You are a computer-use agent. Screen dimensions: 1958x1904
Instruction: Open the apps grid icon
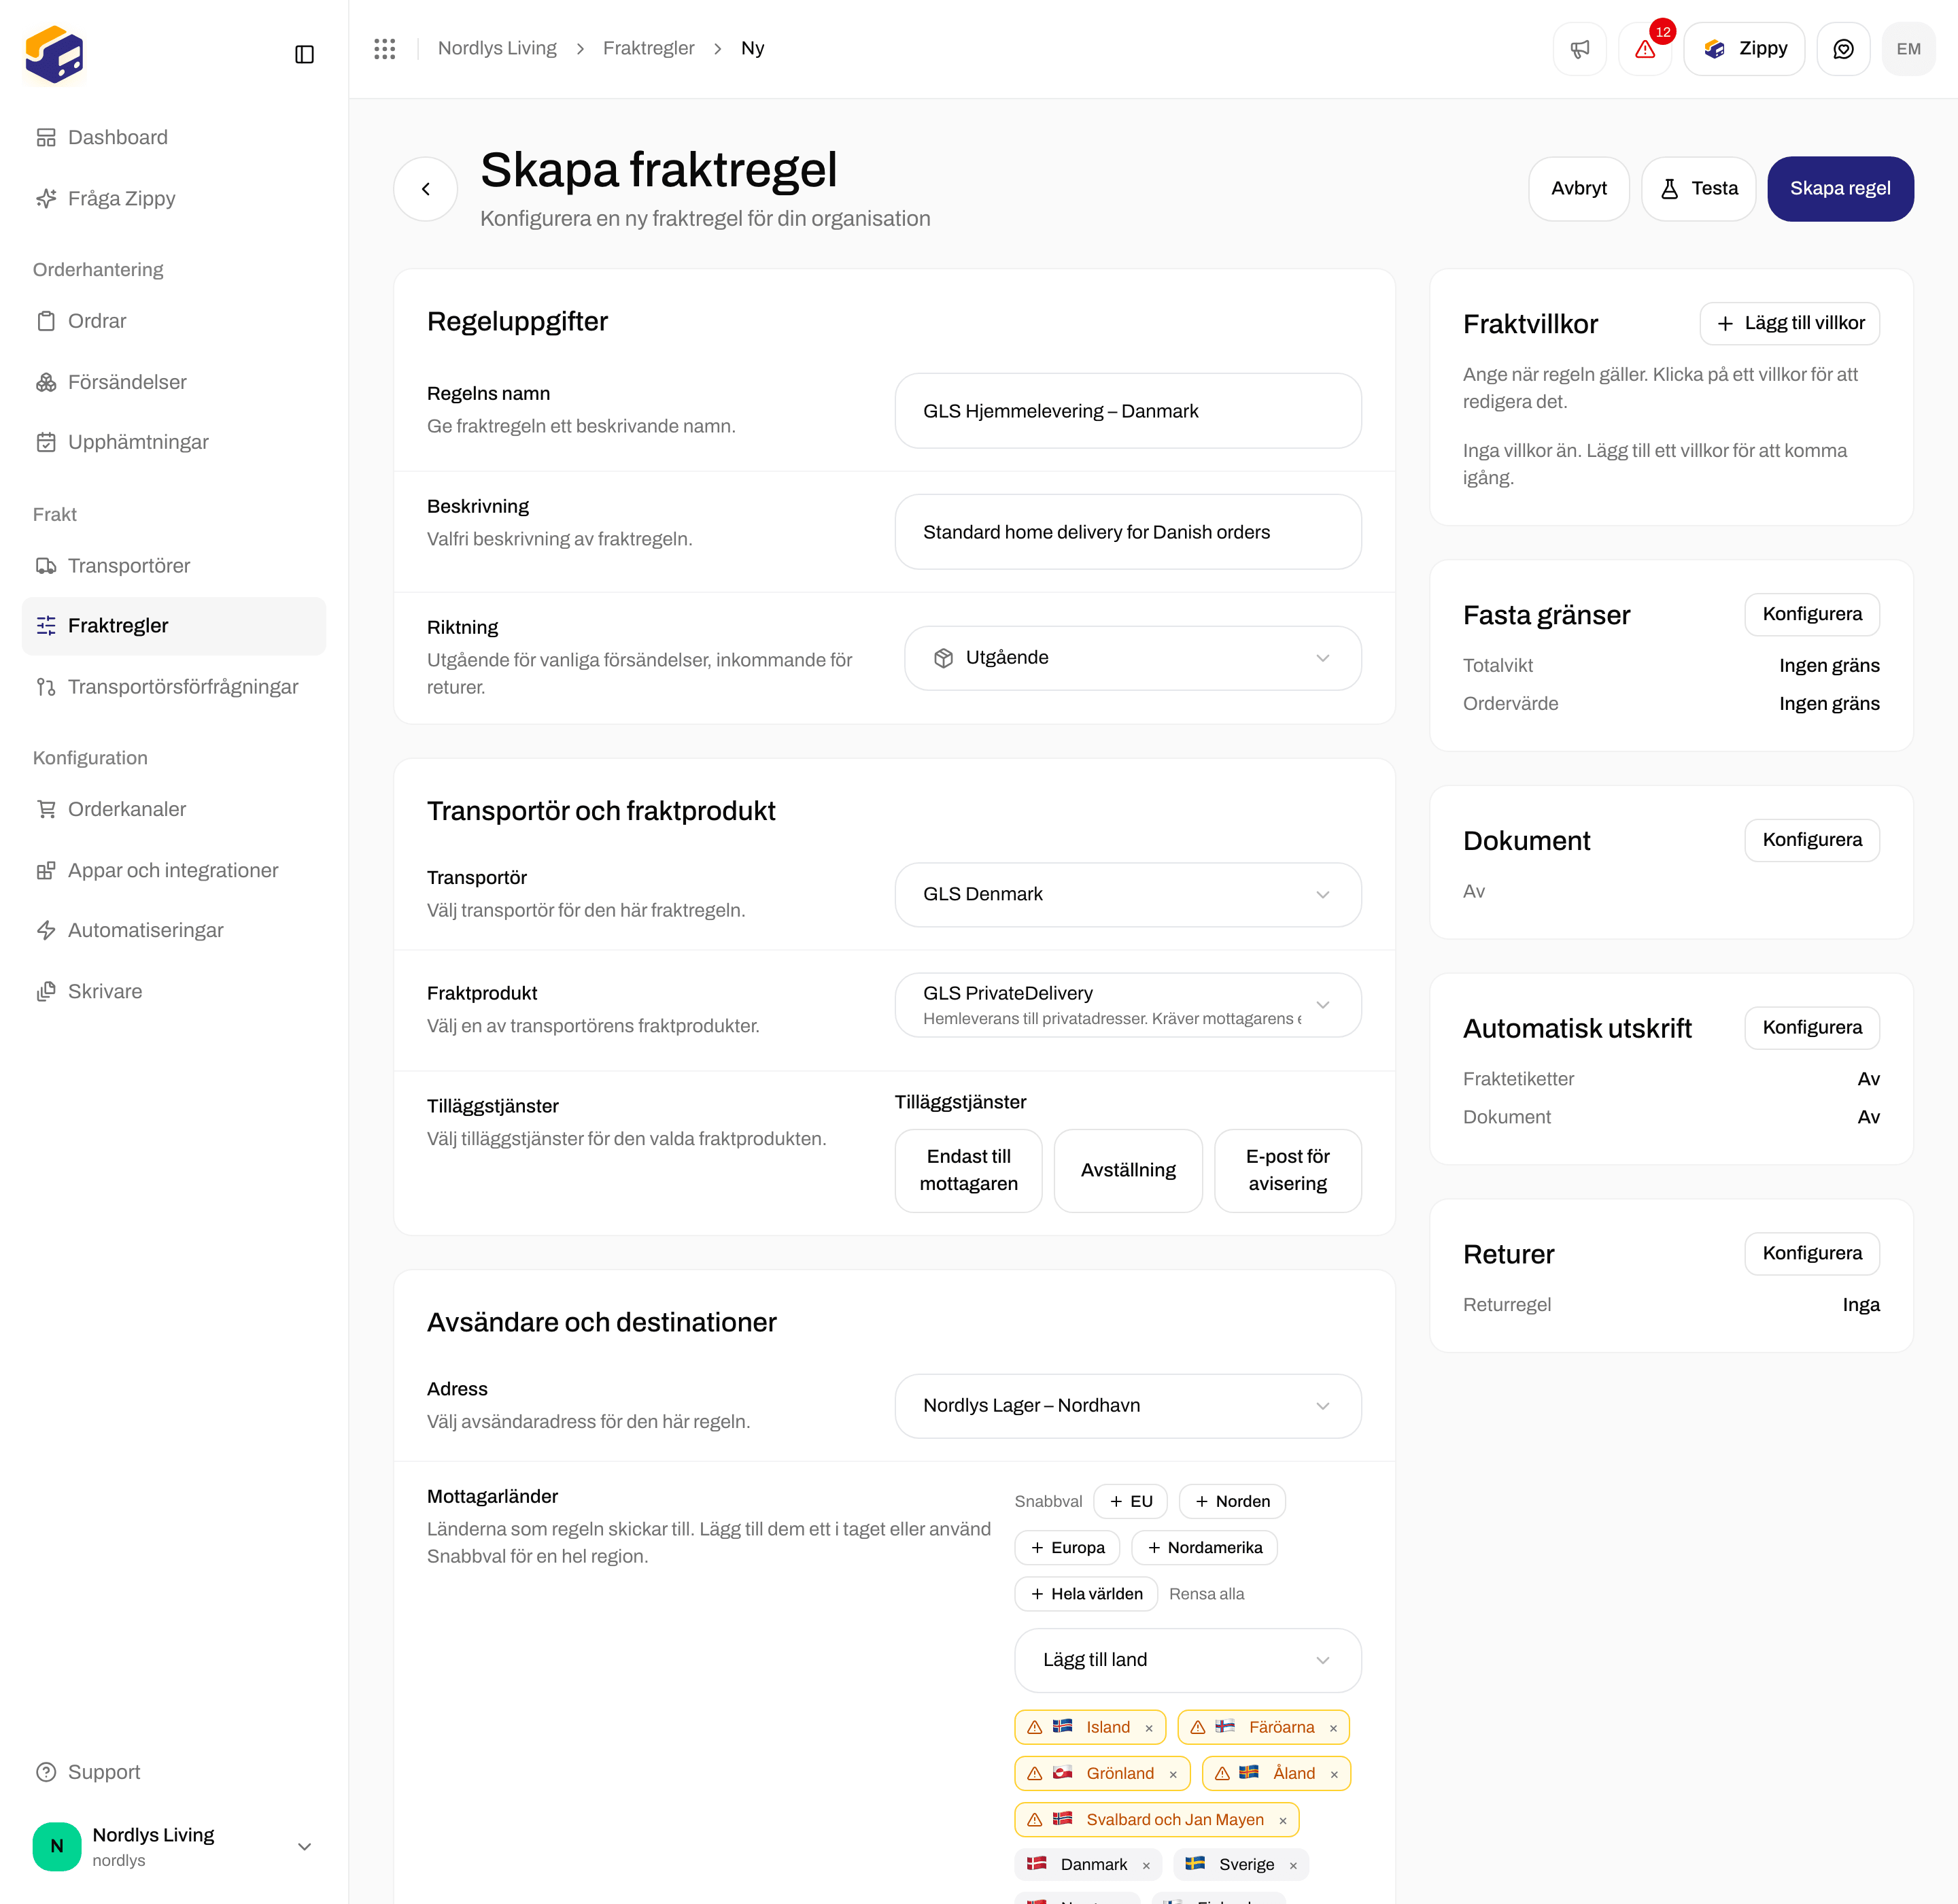click(385, 48)
